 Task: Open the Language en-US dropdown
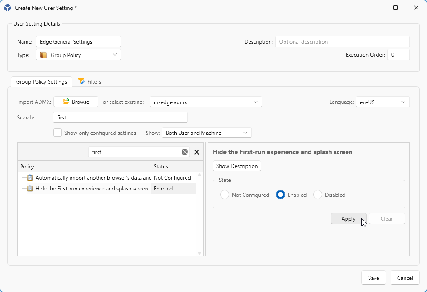[x=383, y=102]
